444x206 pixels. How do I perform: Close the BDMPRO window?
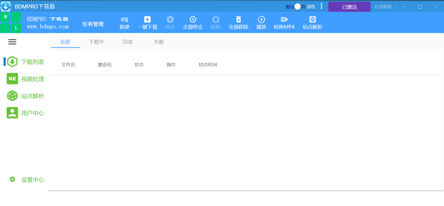[x=436, y=7]
